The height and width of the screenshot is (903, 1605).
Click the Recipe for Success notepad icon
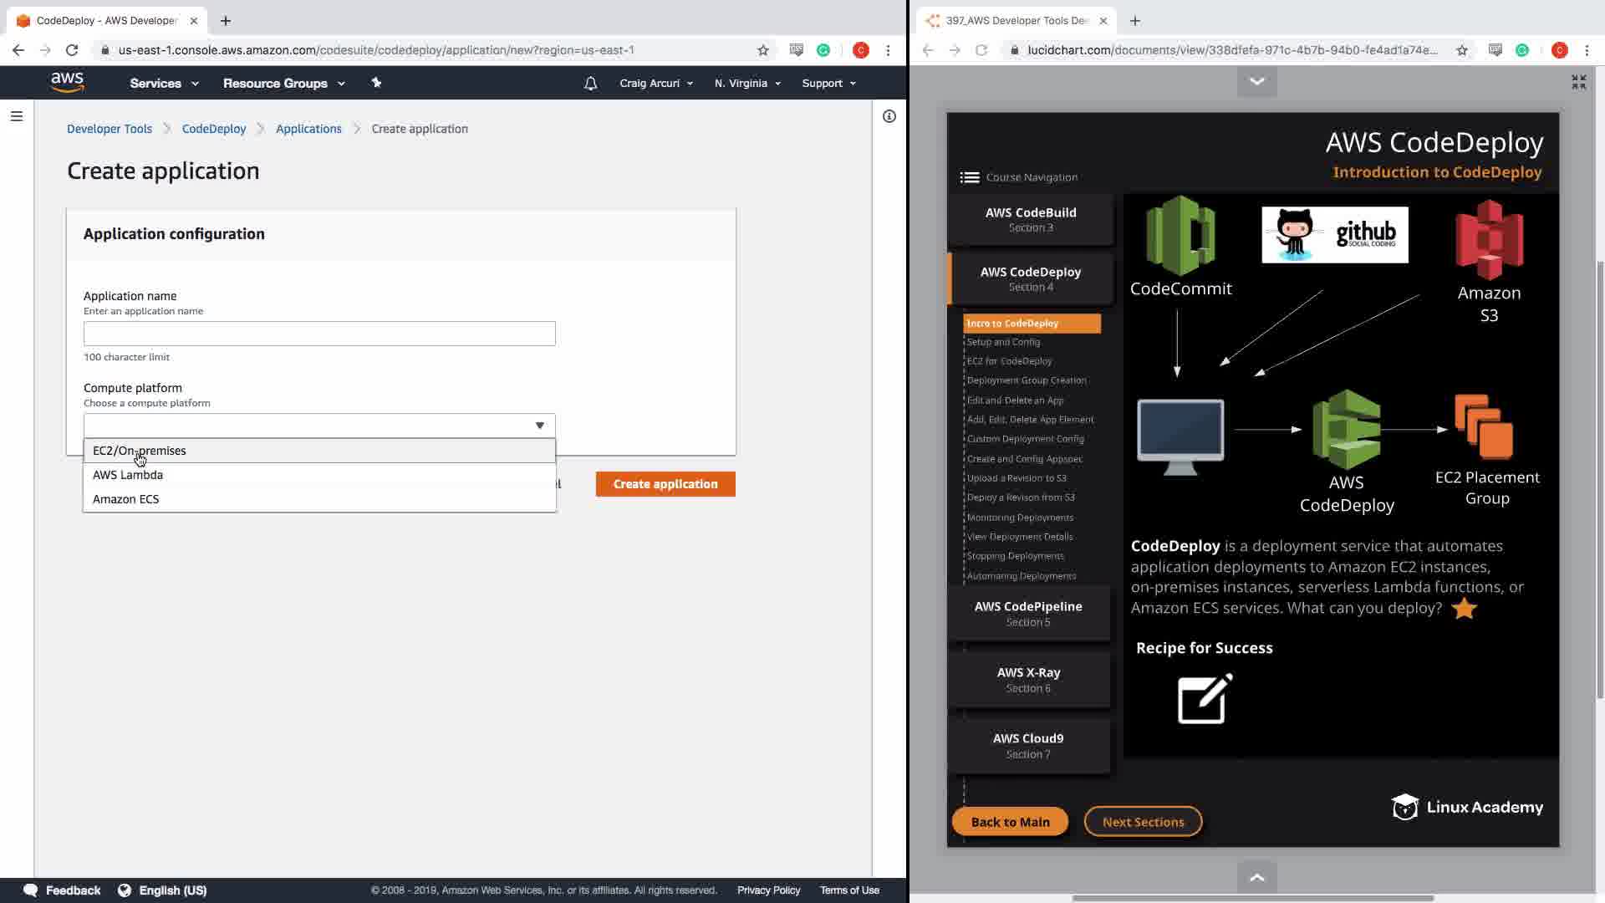pyautogui.click(x=1205, y=698)
